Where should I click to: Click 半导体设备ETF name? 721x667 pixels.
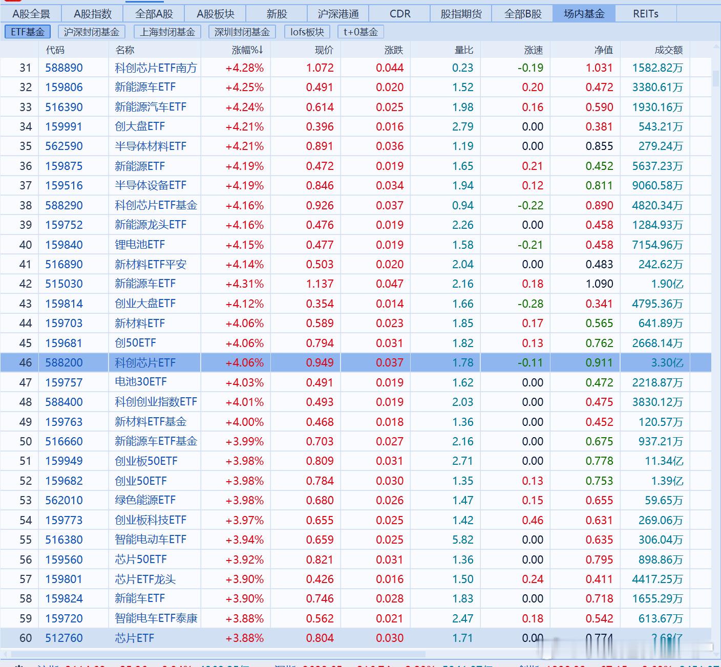click(151, 185)
